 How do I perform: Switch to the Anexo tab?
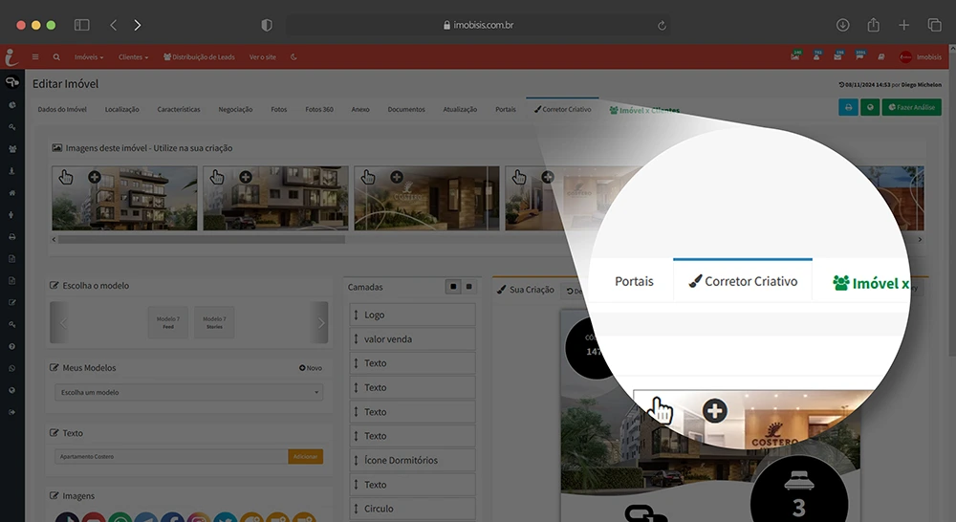[360, 109]
